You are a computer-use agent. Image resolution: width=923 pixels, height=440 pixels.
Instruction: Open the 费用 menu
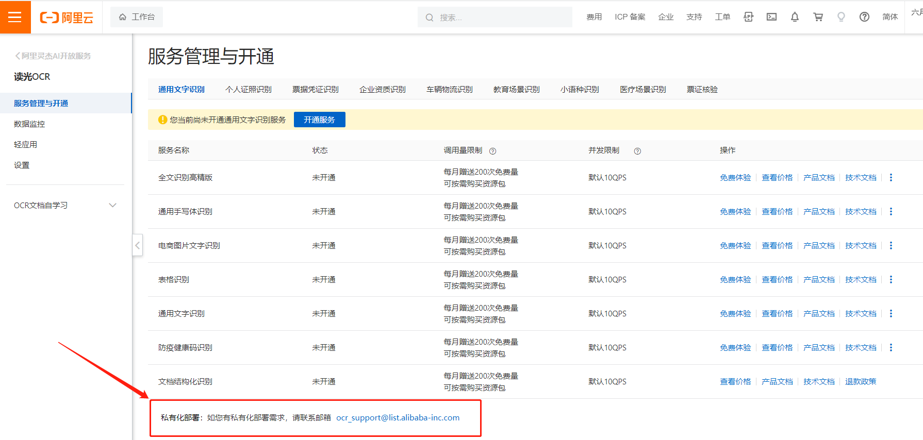click(x=594, y=17)
